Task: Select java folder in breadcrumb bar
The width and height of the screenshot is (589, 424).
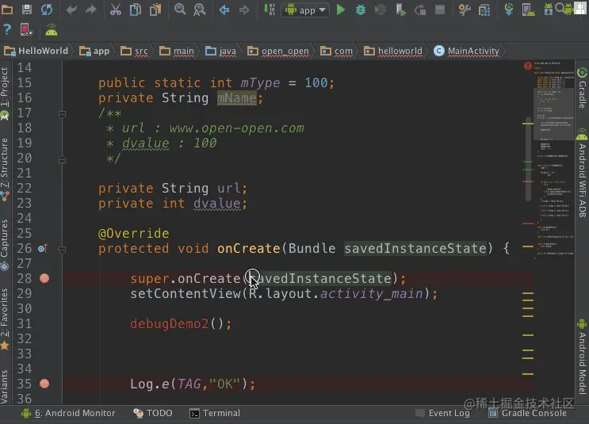Action: point(221,51)
